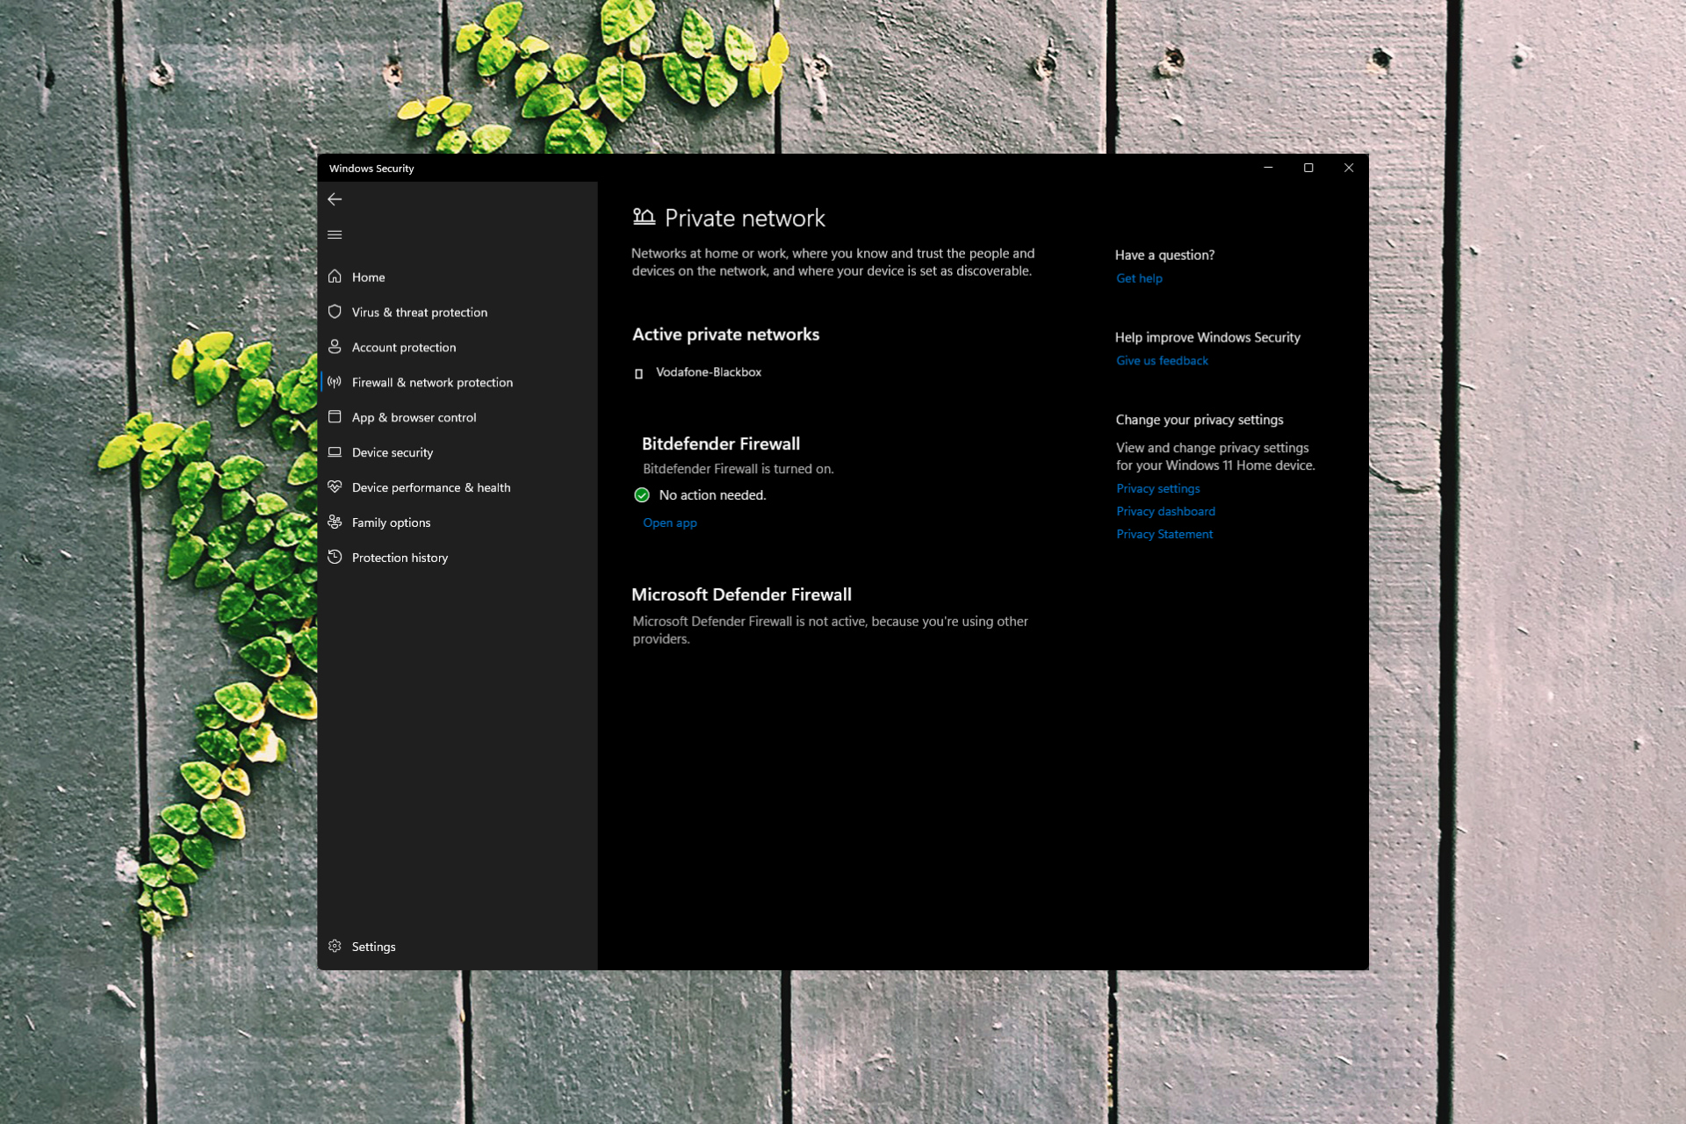
Task: Click the Virus & threat protection shield icon
Action: click(x=335, y=312)
